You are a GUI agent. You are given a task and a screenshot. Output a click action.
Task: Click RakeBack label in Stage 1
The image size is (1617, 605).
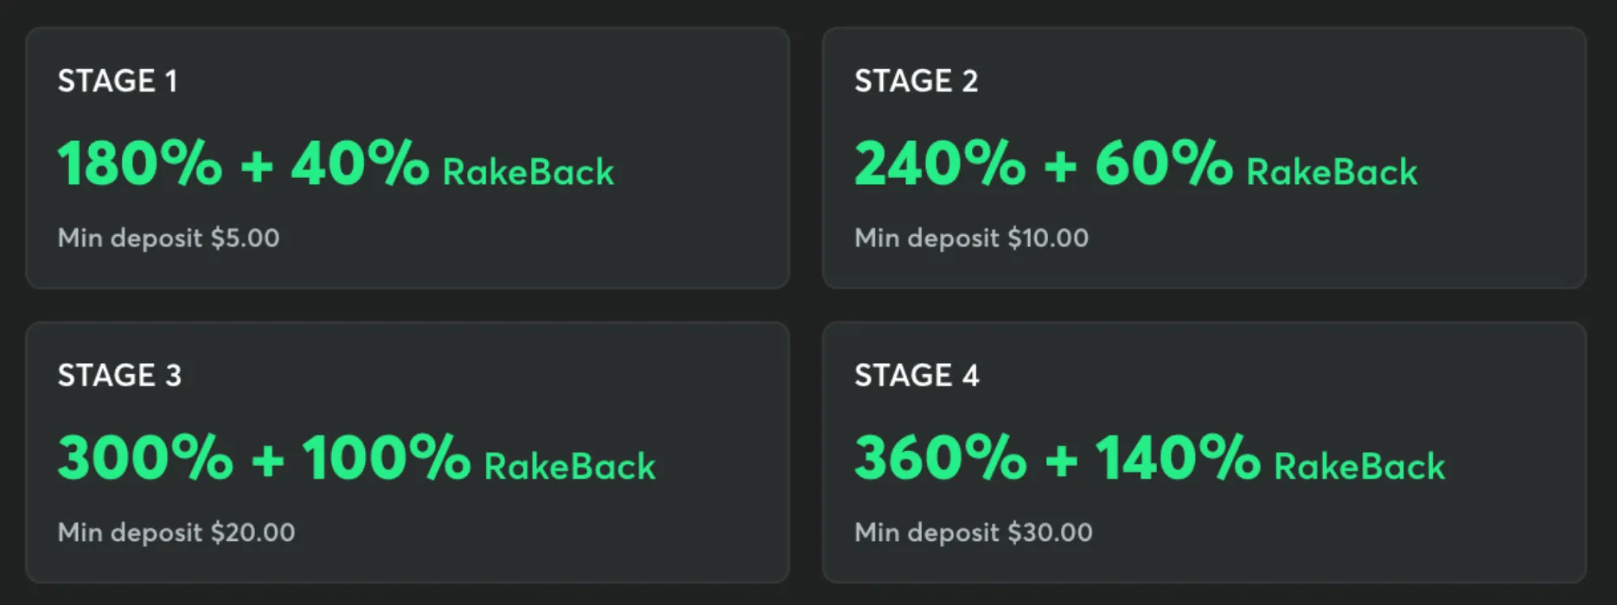(x=527, y=172)
